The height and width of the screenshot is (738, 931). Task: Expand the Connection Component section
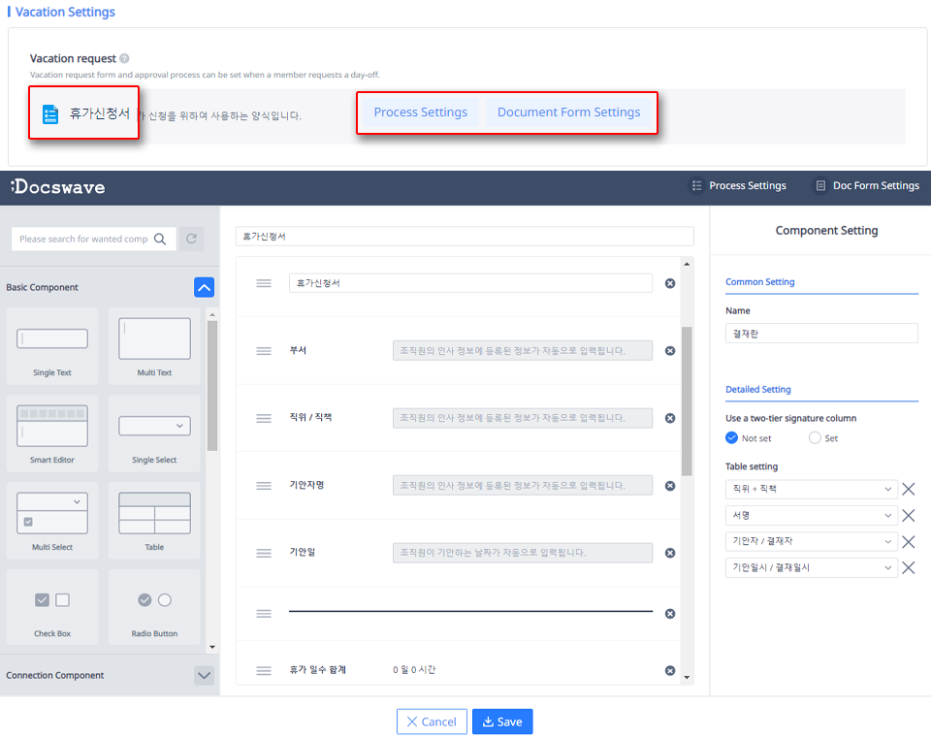(x=203, y=675)
